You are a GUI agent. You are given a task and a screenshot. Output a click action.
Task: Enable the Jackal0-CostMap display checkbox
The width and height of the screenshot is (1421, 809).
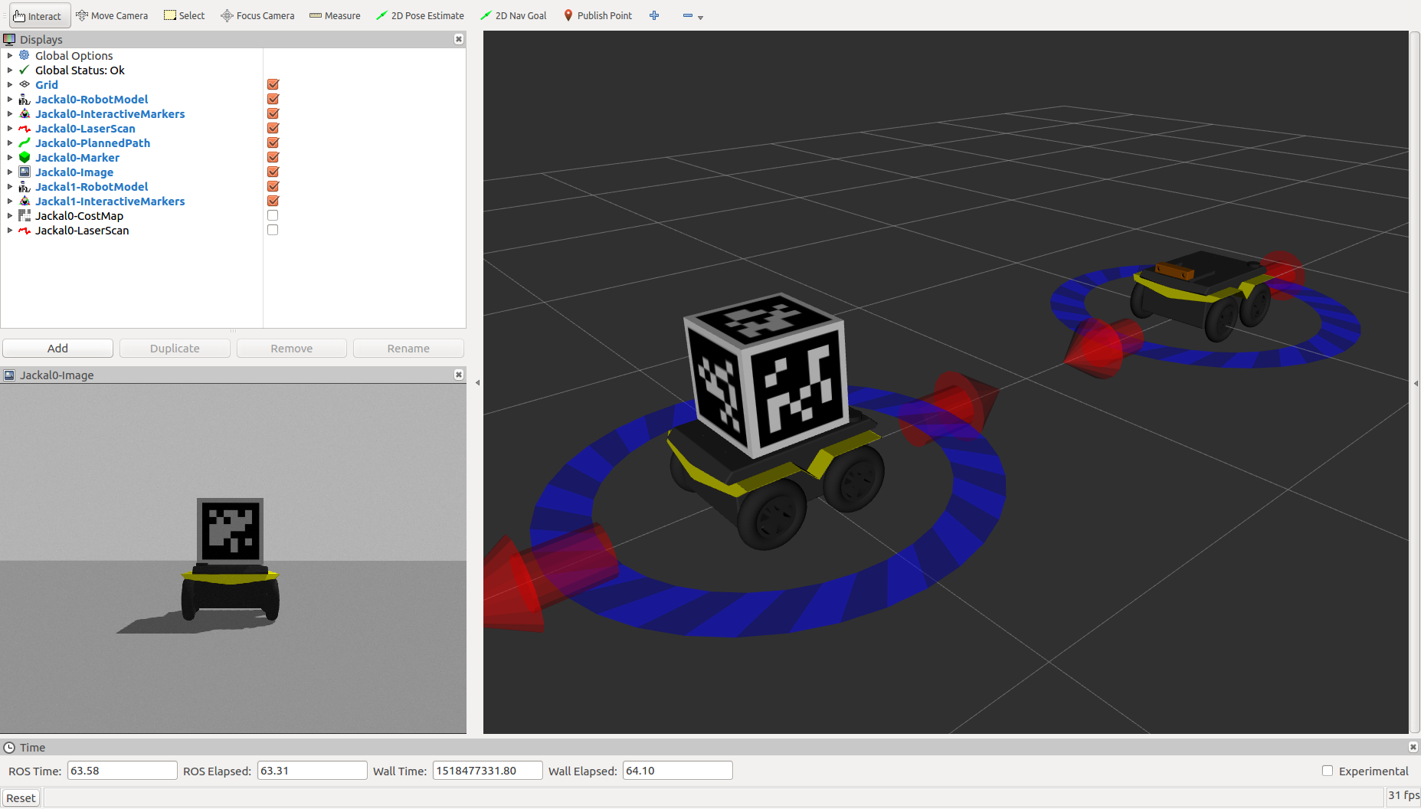pyautogui.click(x=273, y=216)
